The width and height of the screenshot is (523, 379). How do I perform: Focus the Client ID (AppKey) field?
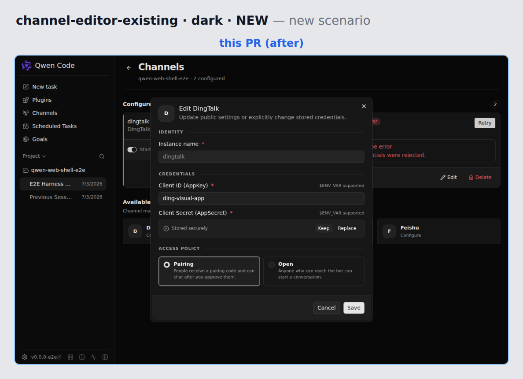pyautogui.click(x=261, y=198)
